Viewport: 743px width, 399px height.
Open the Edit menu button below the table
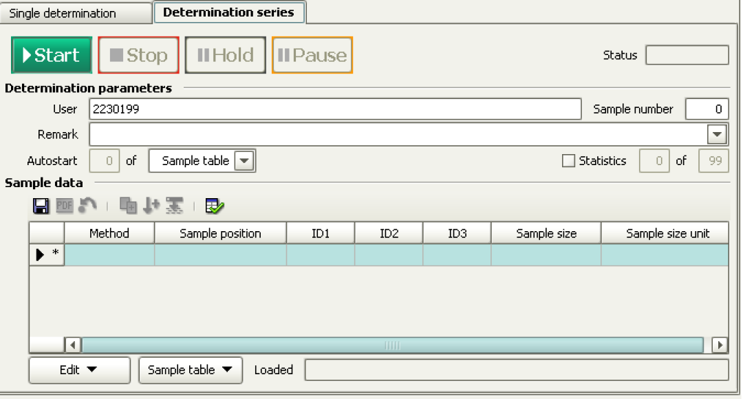pos(79,370)
